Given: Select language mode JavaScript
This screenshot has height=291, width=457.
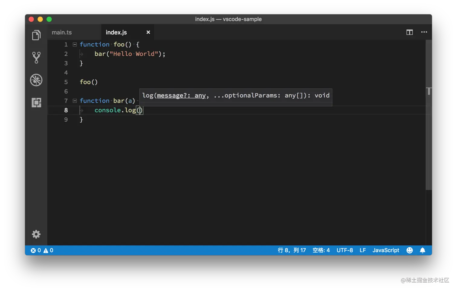Looking at the screenshot, I should [x=386, y=250].
